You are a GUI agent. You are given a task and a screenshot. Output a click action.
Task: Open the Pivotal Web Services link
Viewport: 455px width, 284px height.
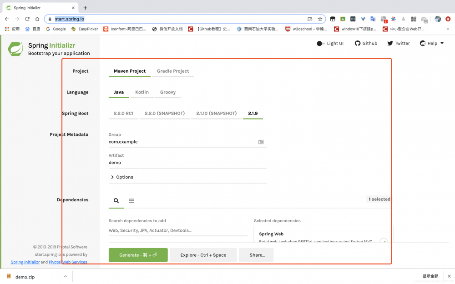(68, 262)
